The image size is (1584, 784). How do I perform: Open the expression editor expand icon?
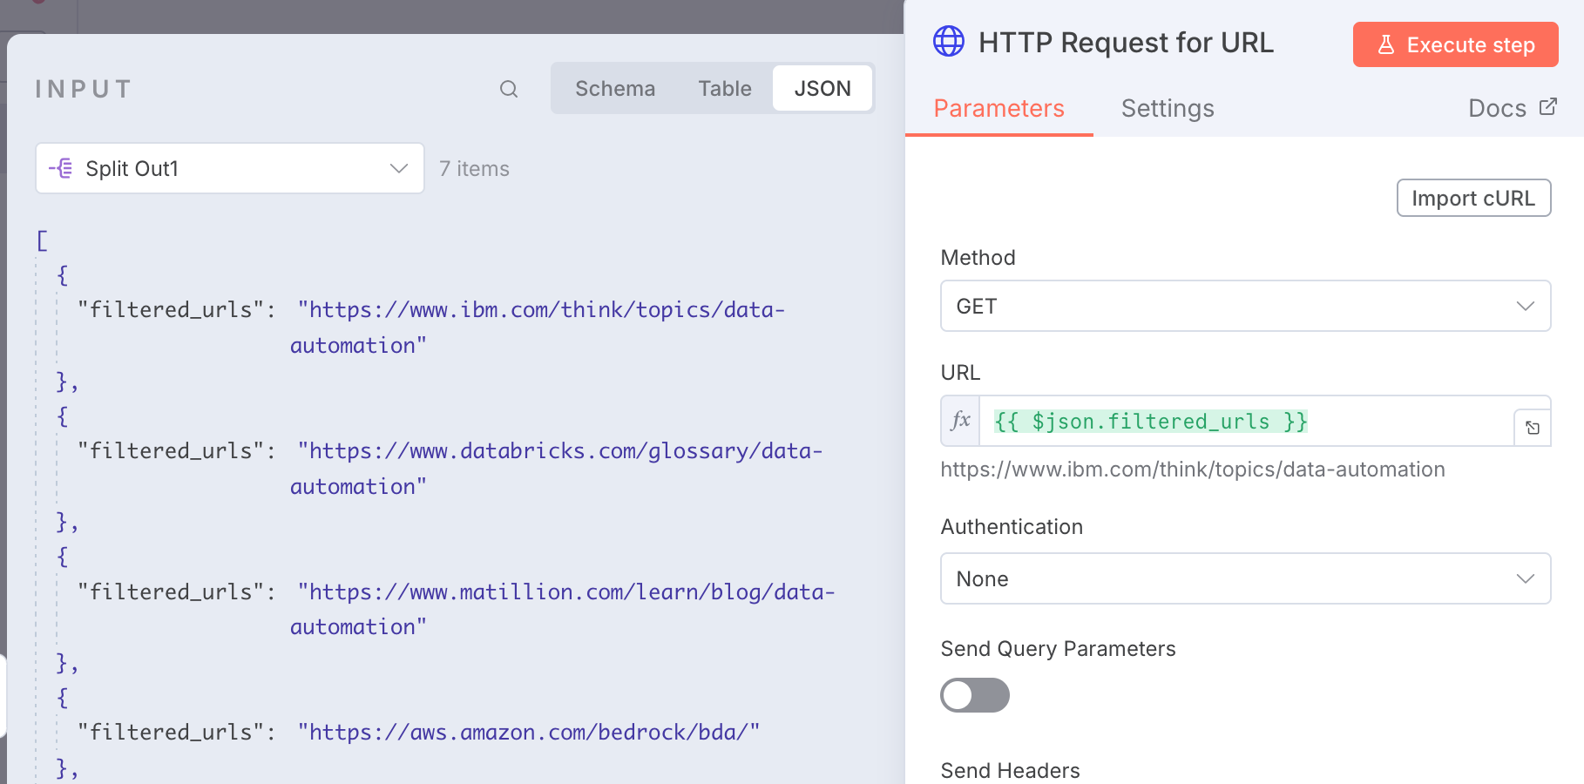click(1532, 428)
